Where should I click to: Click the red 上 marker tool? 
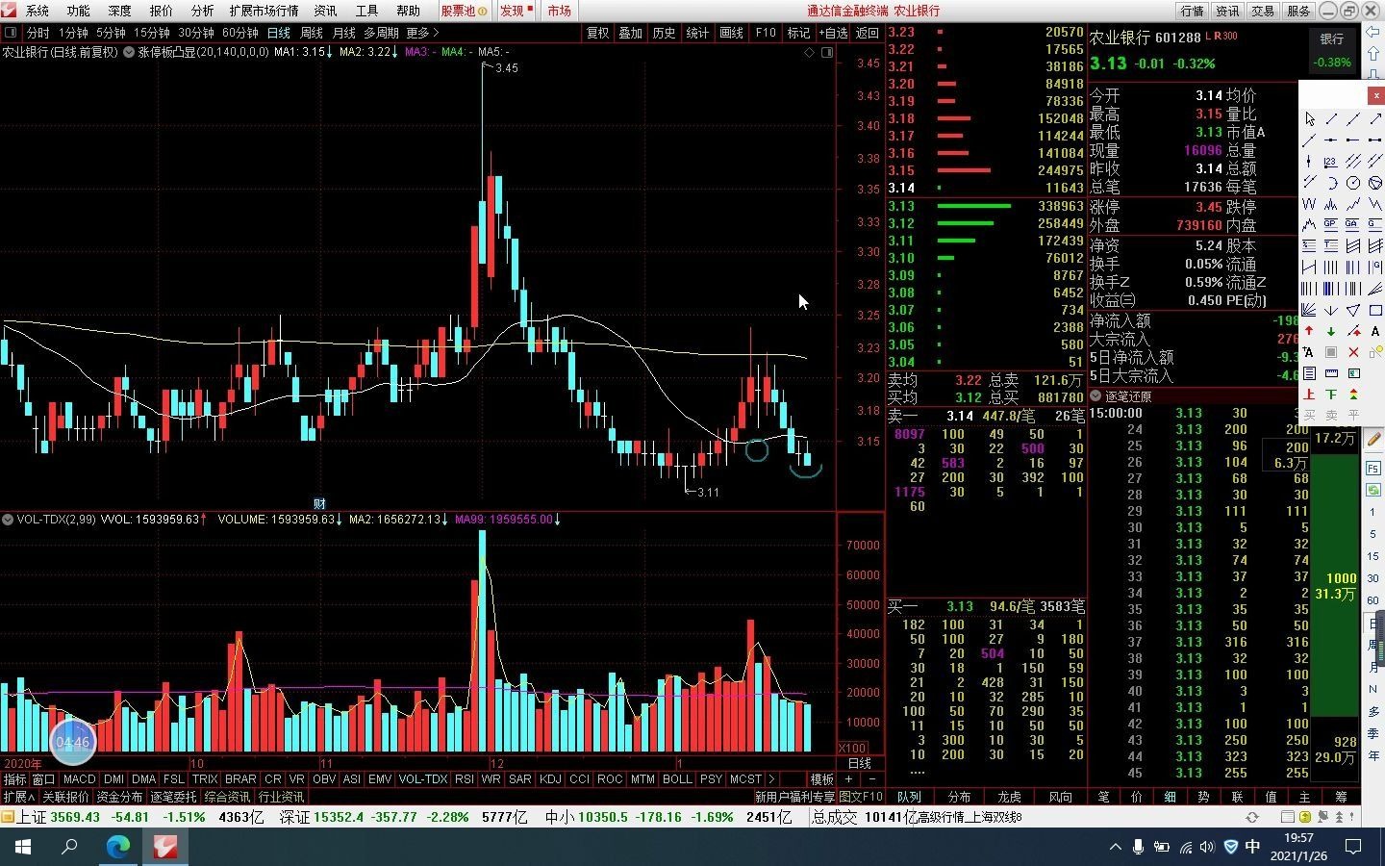[x=1310, y=395]
